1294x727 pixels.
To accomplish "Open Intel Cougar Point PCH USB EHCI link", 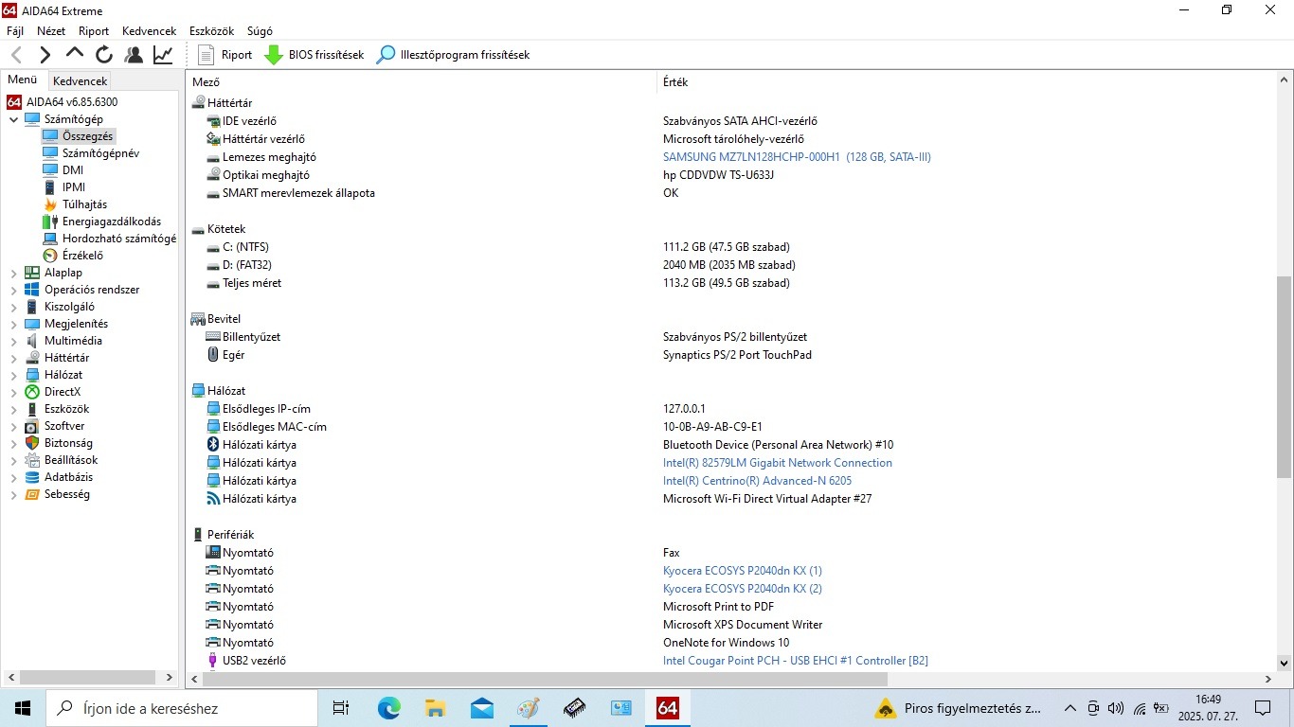I will [x=796, y=661].
